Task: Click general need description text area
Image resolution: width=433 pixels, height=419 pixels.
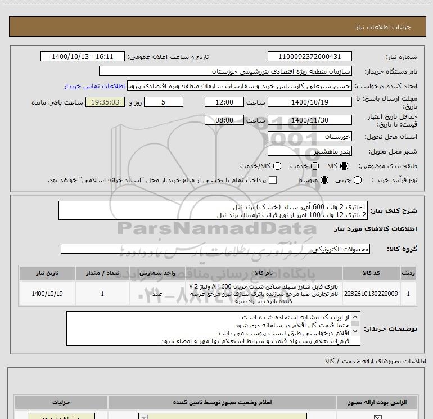Action: pyautogui.click(x=213, y=210)
